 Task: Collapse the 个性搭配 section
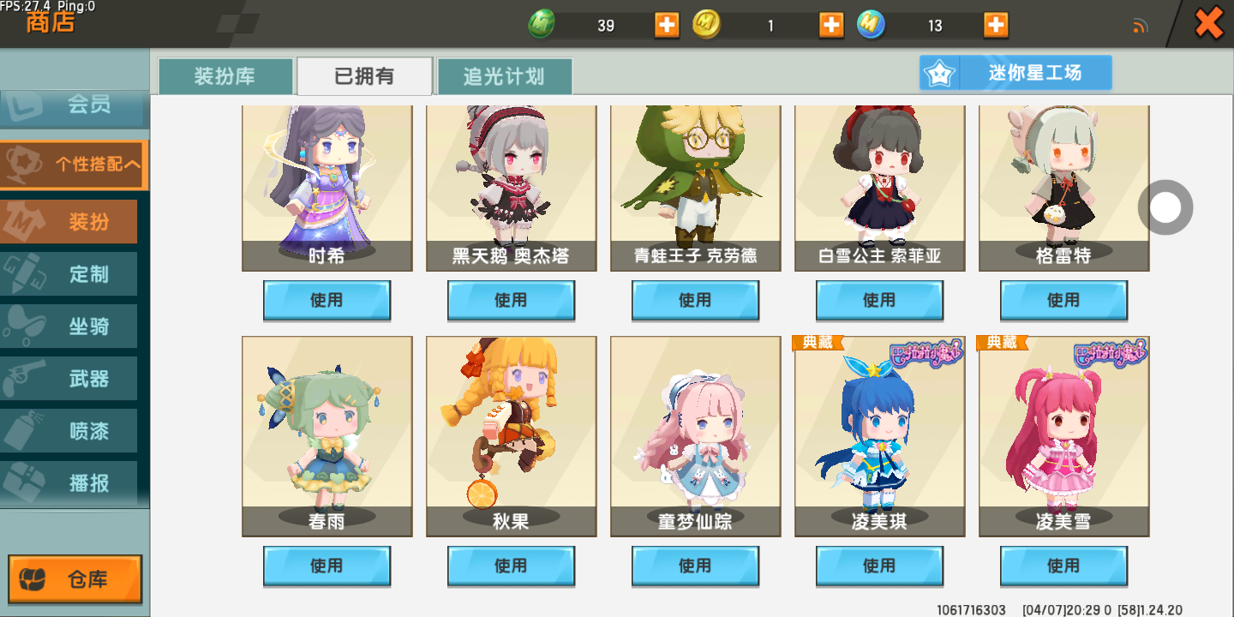(x=74, y=165)
